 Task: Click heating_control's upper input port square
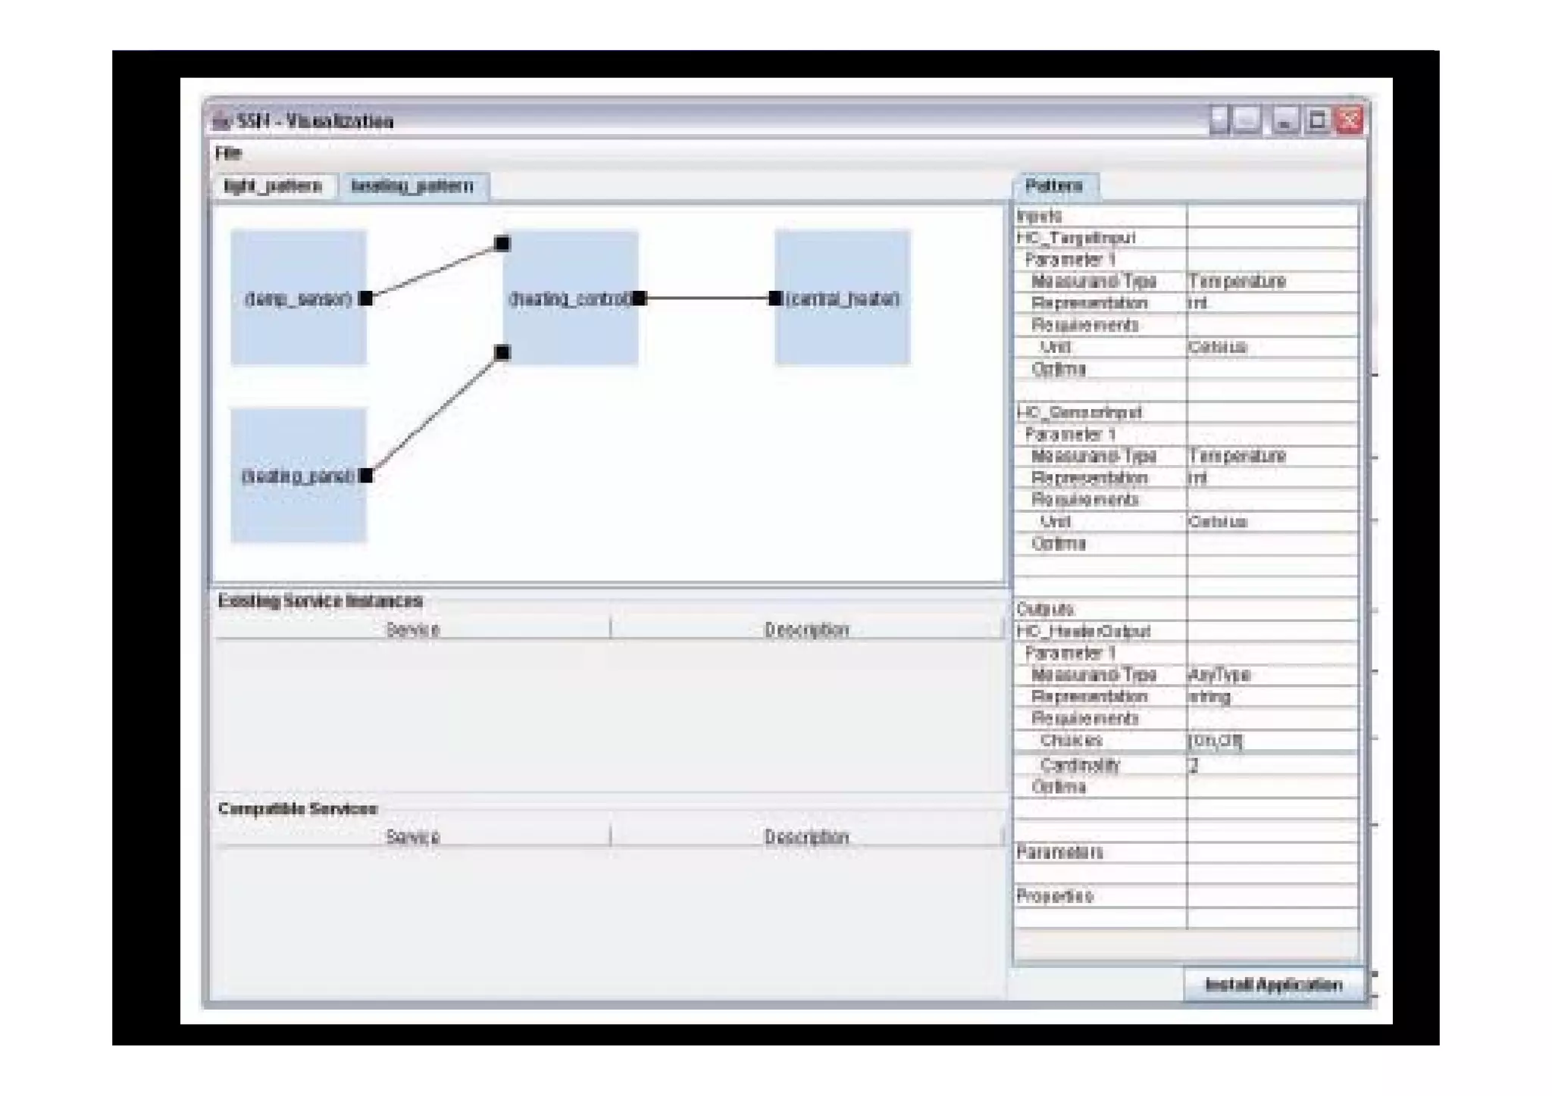coord(502,243)
